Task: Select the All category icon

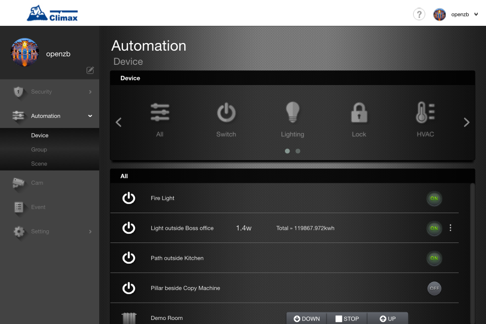Action: coord(160,112)
